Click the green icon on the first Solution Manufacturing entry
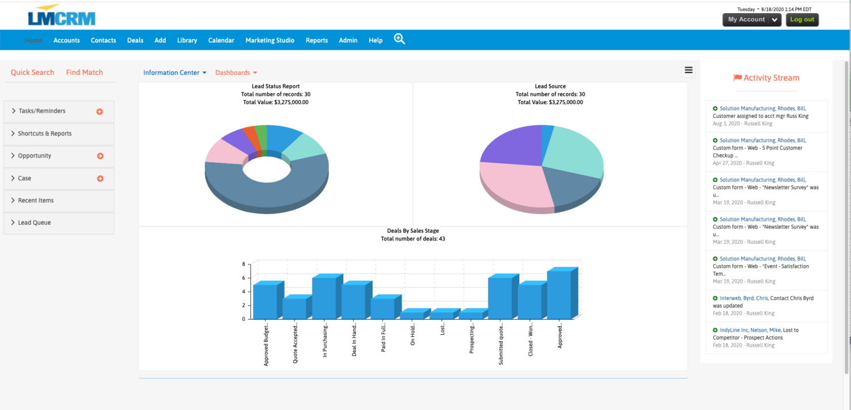 [x=715, y=108]
